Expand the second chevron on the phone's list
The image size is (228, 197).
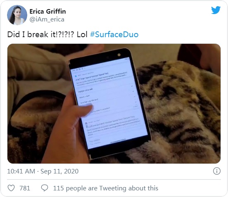[x=133, y=91]
